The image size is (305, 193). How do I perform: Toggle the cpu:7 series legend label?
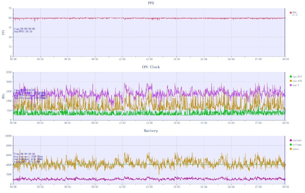(296, 85)
